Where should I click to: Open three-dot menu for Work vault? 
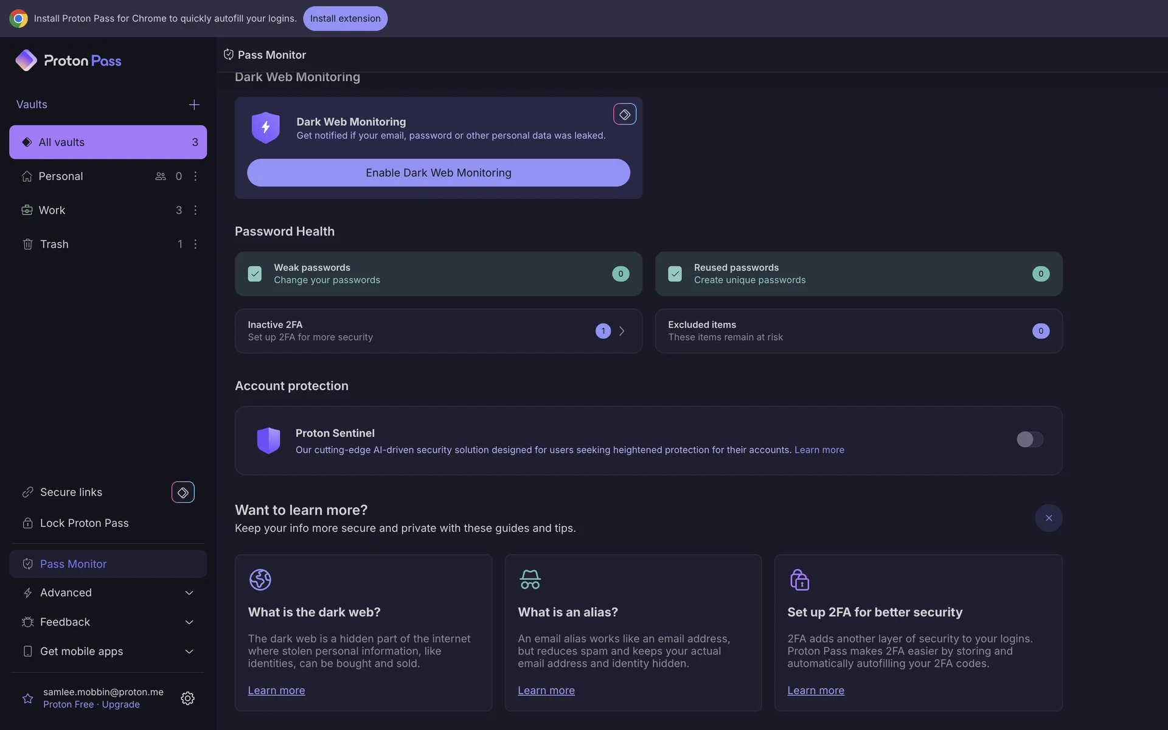[x=195, y=210]
